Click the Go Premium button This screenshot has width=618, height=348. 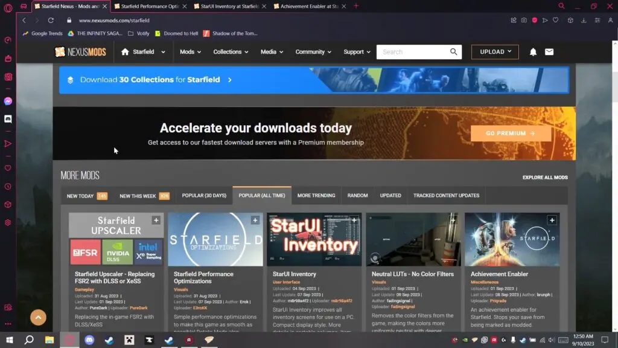click(x=511, y=134)
